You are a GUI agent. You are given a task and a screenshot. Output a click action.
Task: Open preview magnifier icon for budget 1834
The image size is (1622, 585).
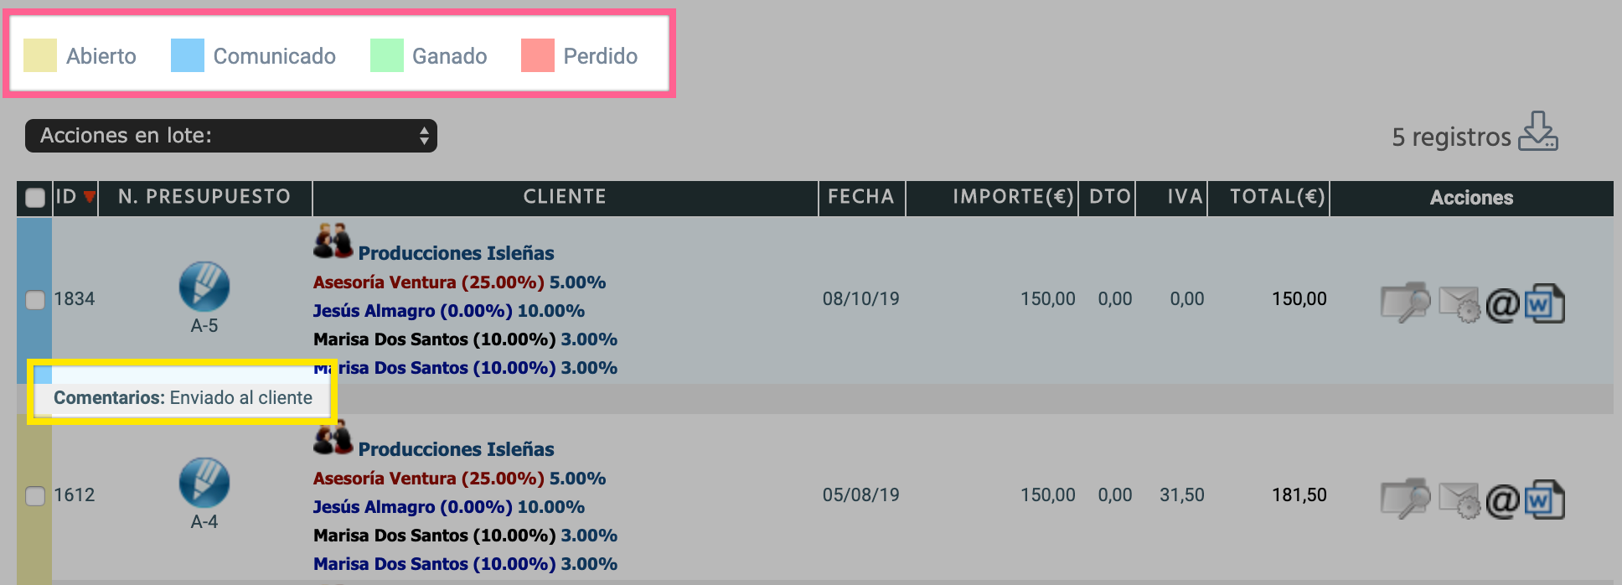1406,303
